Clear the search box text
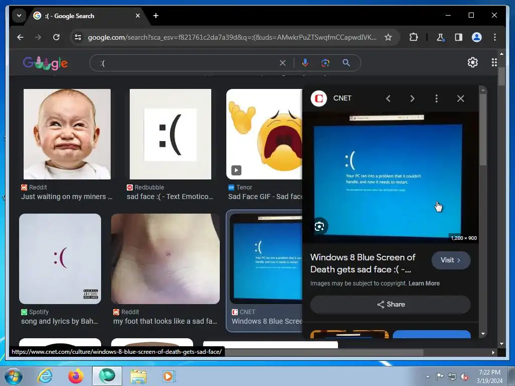 click(x=283, y=63)
